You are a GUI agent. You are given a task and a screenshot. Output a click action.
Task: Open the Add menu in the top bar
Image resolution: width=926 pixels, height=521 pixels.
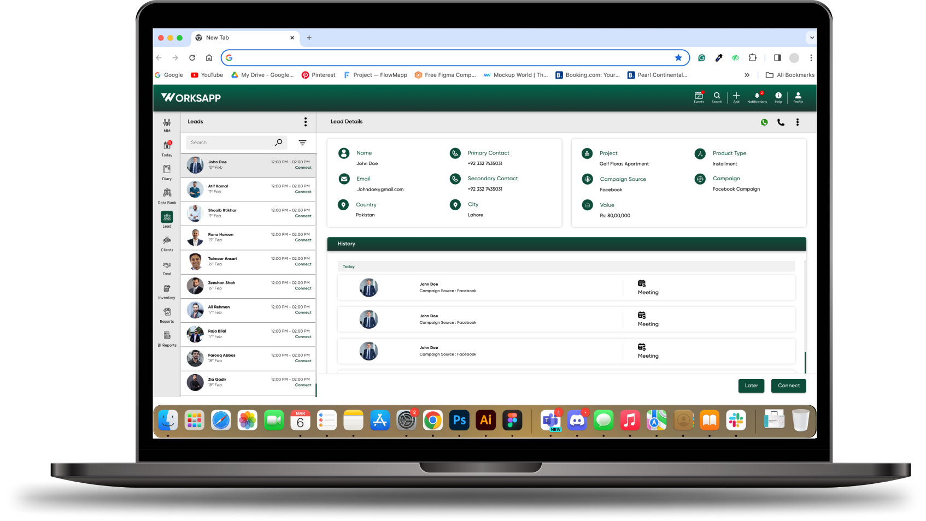pos(736,97)
